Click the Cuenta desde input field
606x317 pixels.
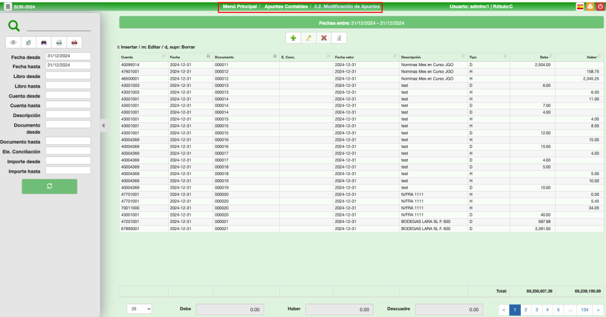(x=68, y=96)
